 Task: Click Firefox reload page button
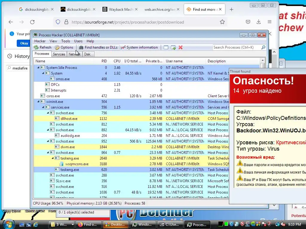tap(32, 22)
